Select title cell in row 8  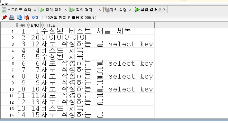[x=97, y=76]
